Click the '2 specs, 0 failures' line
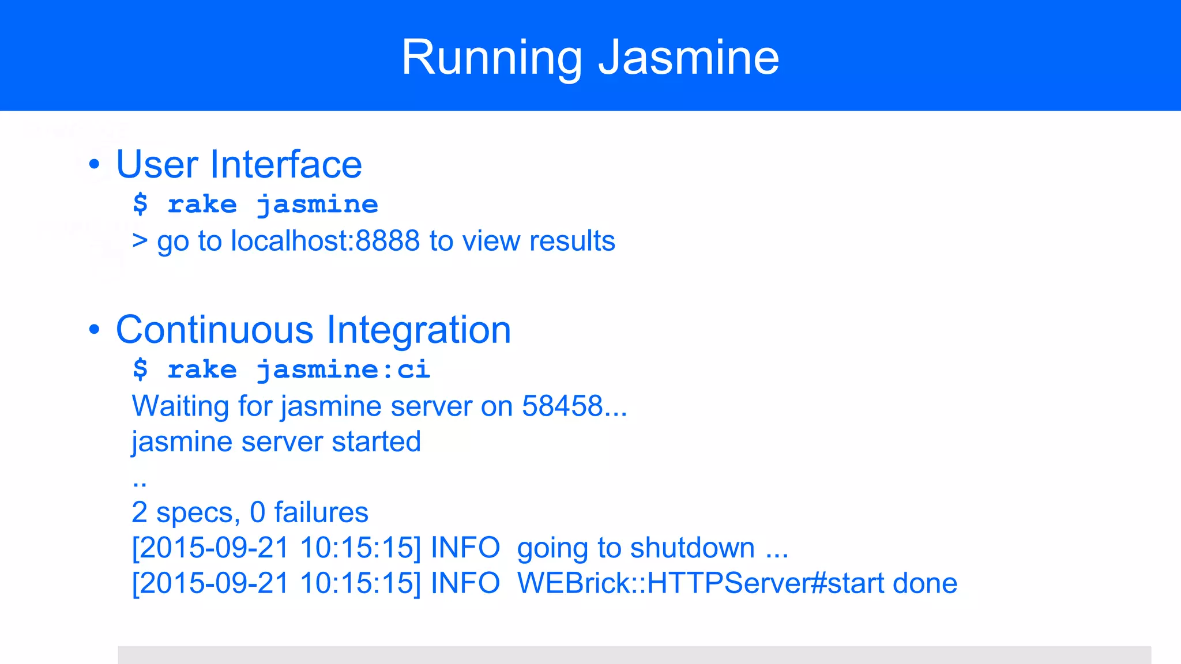The image size is (1181, 664). coord(250,512)
